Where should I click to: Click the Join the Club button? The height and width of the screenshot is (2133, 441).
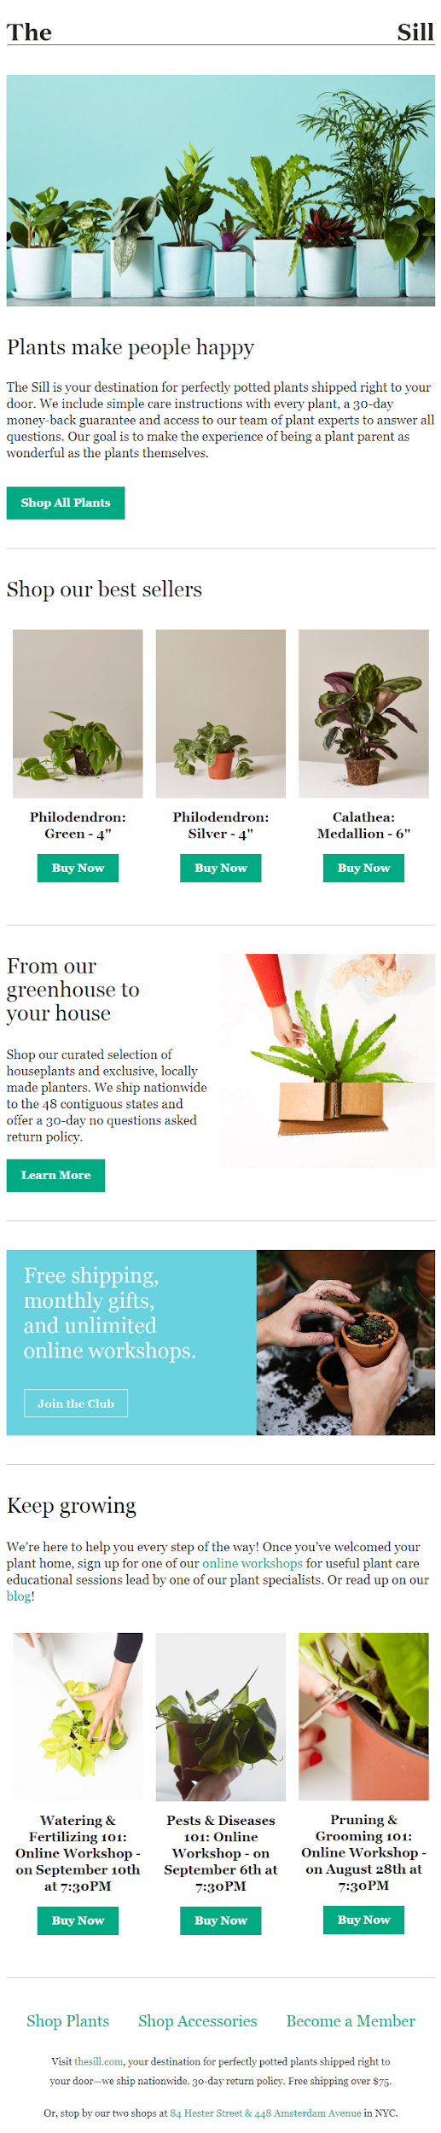(x=76, y=1404)
